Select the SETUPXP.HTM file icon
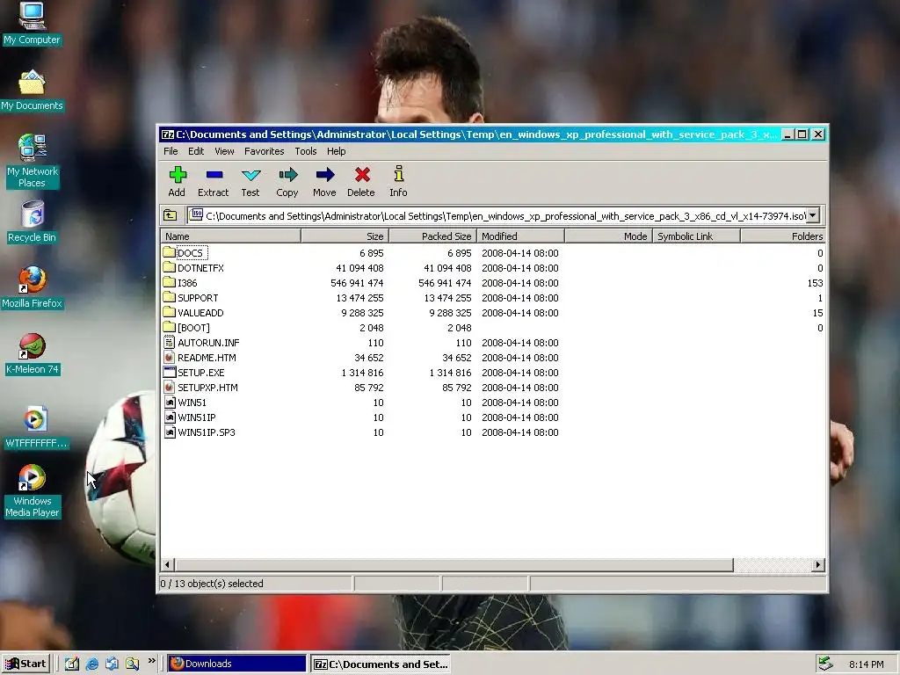This screenshot has height=675, width=900. click(x=169, y=387)
